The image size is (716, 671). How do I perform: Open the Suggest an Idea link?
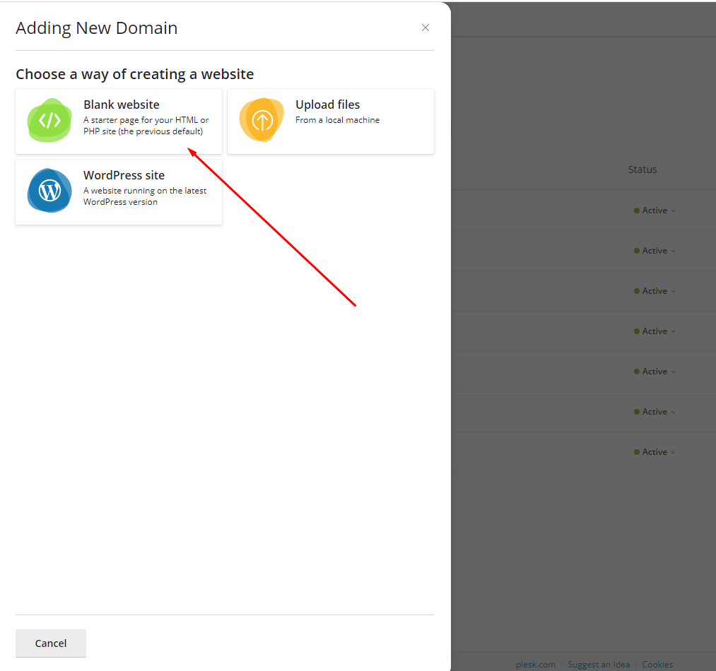tap(599, 664)
